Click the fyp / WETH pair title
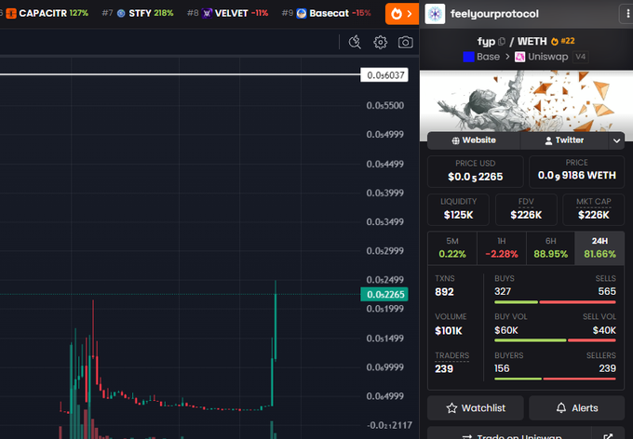The width and height of the screenshot is (633, 439). tap(512, 42)
